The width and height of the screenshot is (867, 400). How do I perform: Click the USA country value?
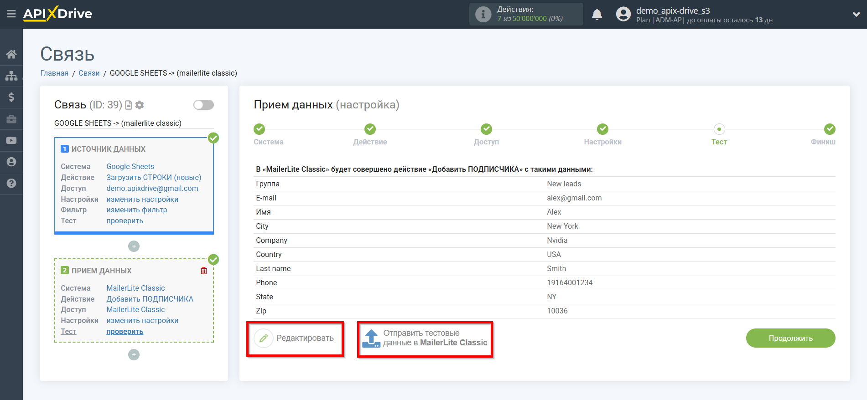(554, 254)
